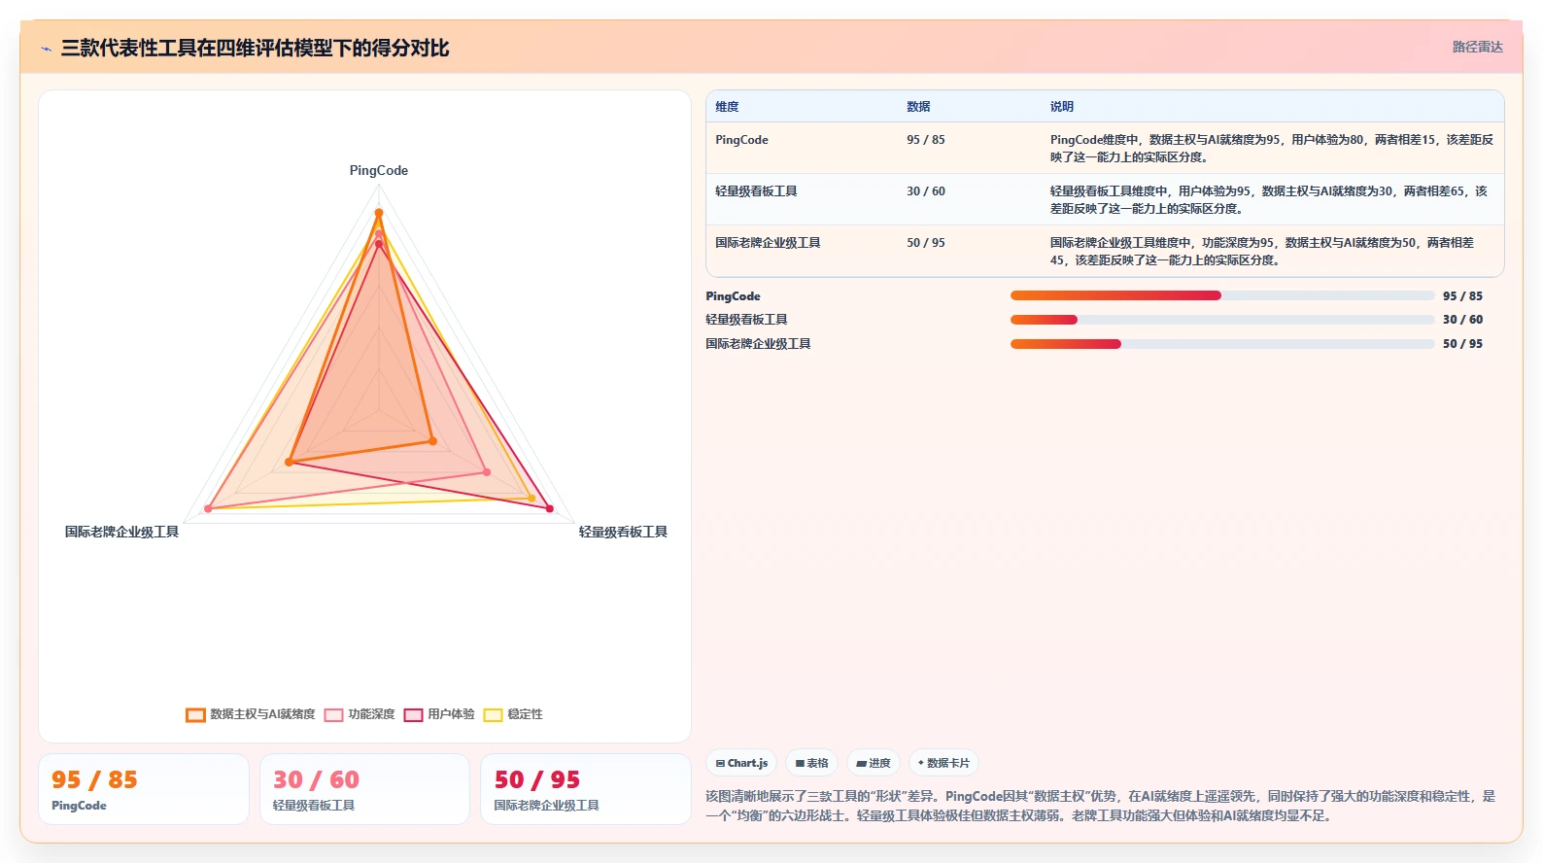Click the 维度 column header

pyautogui.click(x=727, y=107)
